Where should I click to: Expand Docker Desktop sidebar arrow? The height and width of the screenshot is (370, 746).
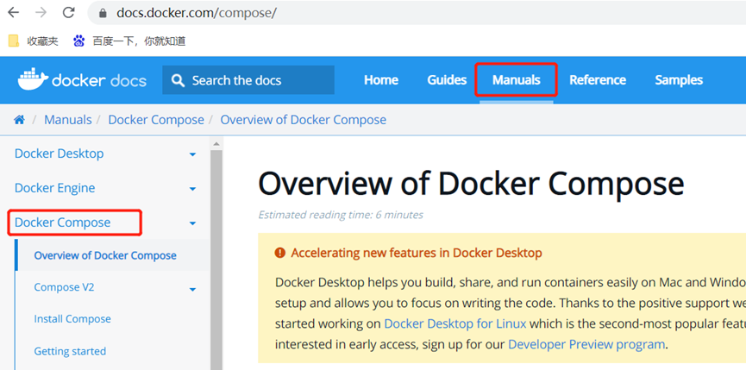[192, 154]
